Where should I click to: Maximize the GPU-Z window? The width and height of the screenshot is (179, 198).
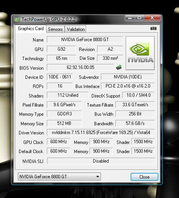pyautogui.click(x=139, y=18)
